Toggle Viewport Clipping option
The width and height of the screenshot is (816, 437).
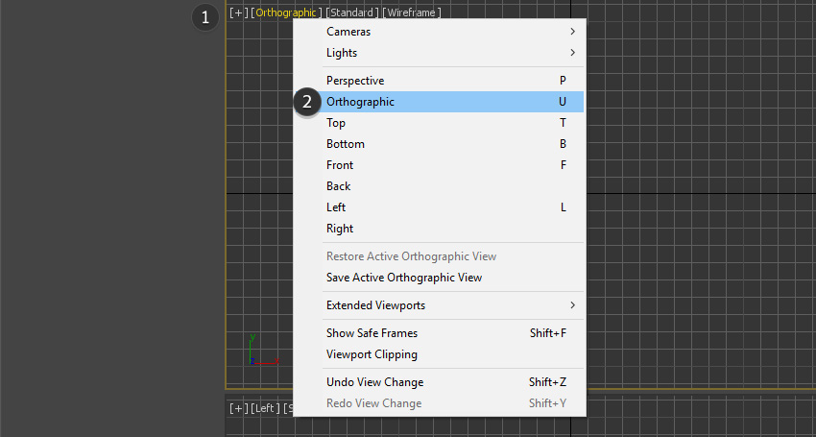372,354
